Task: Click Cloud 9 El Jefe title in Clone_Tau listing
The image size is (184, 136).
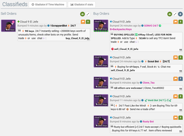Action: [121, 79]
